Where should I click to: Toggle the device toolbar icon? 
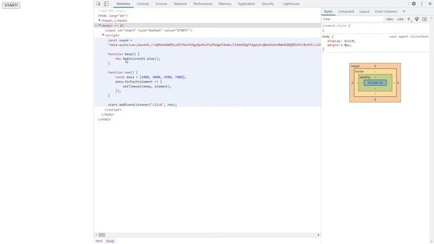[x=106, y=4]
